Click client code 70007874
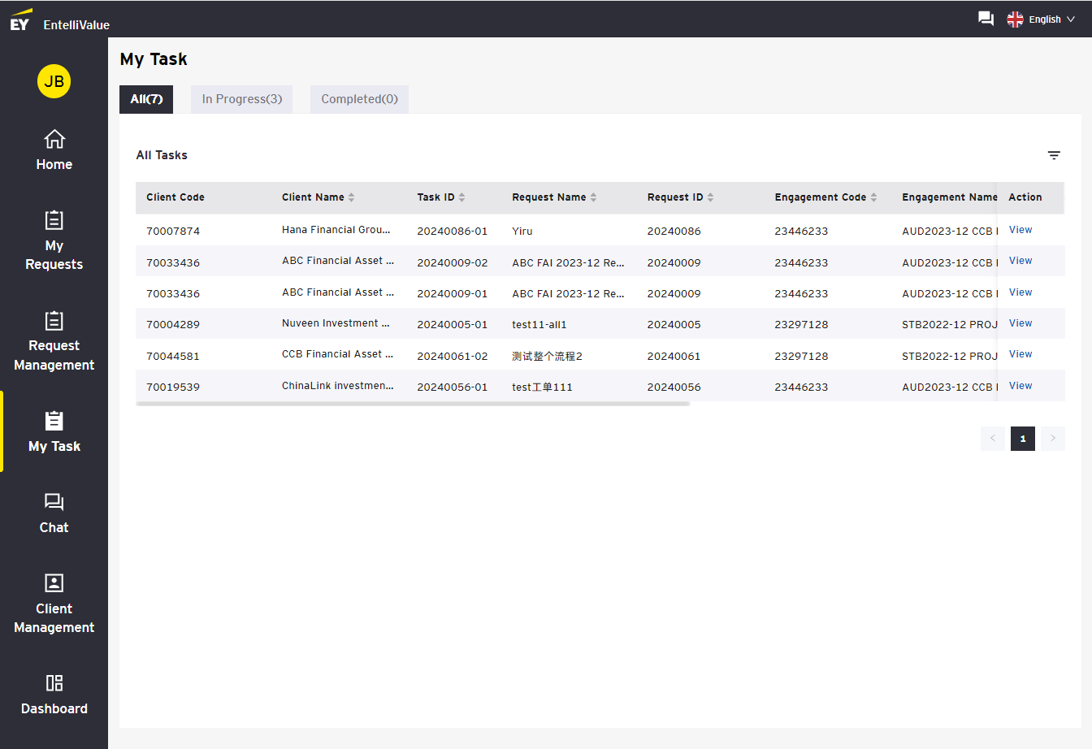Screen dimensions: 1092x749 (x=173, y=232)
